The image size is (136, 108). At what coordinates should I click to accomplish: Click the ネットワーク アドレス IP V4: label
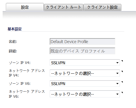27,73
